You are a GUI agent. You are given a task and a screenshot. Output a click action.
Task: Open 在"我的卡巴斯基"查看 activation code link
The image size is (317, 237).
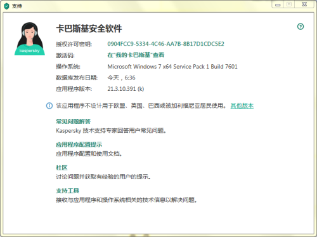point(136,55)
